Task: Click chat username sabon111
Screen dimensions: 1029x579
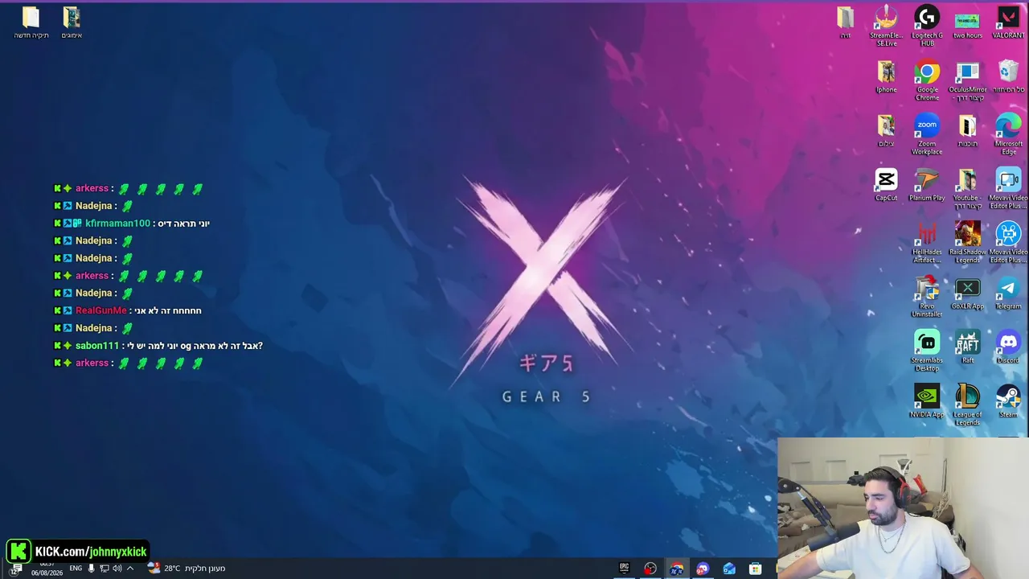Action: 97,346
